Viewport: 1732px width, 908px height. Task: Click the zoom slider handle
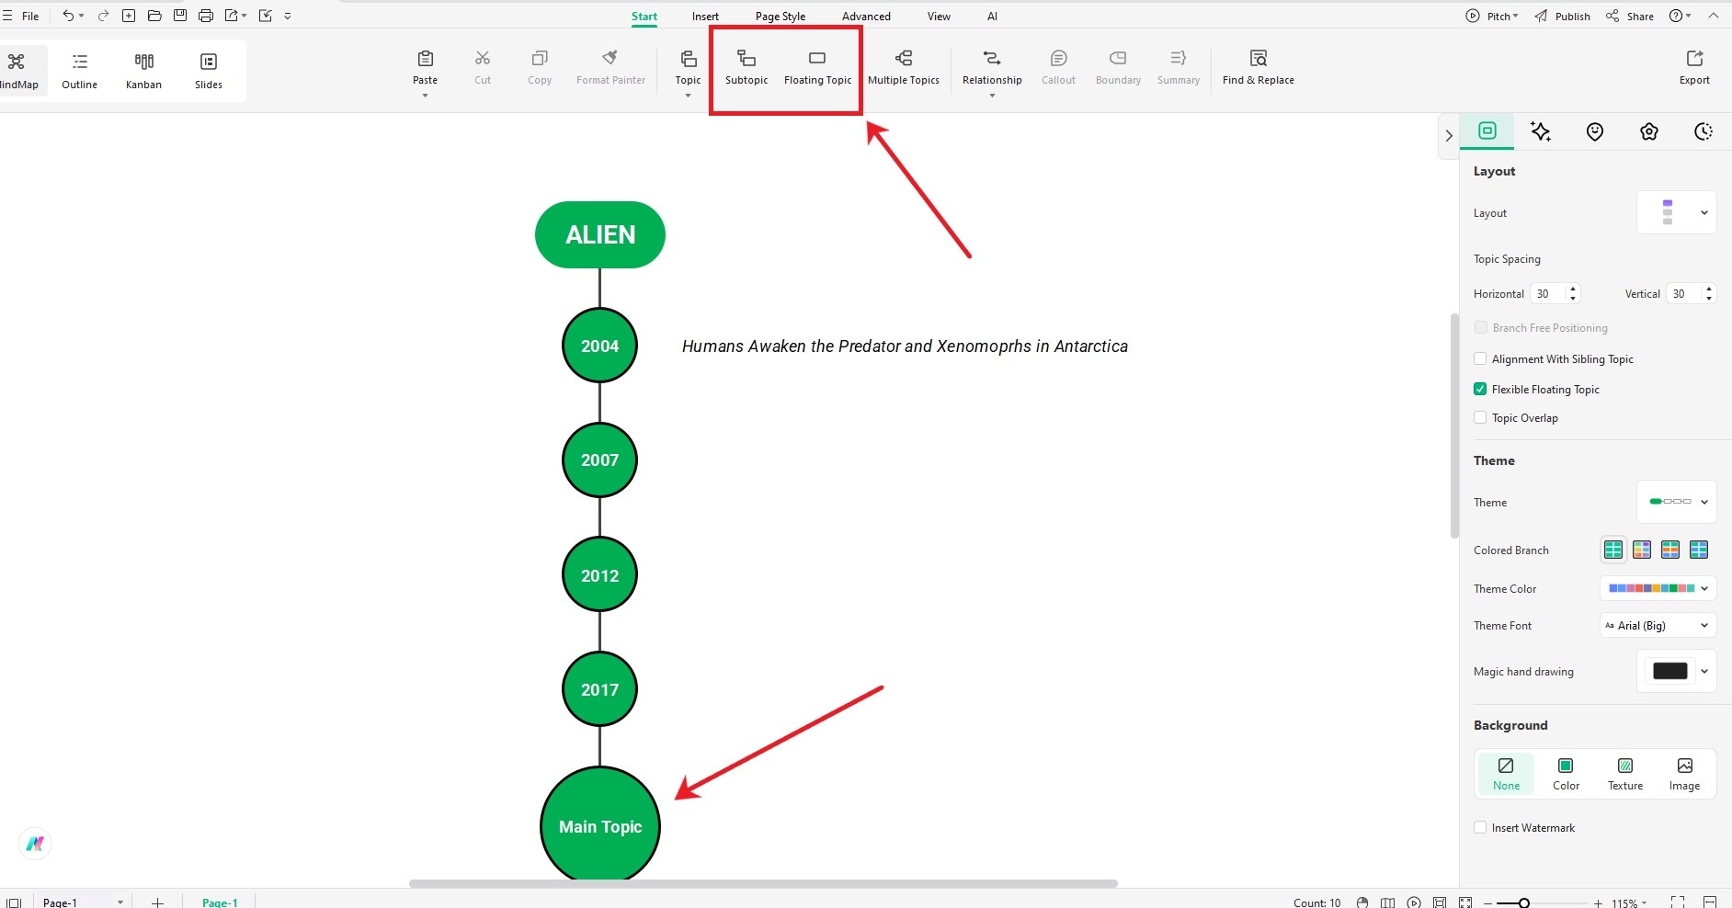click(x=1523, y=903)
